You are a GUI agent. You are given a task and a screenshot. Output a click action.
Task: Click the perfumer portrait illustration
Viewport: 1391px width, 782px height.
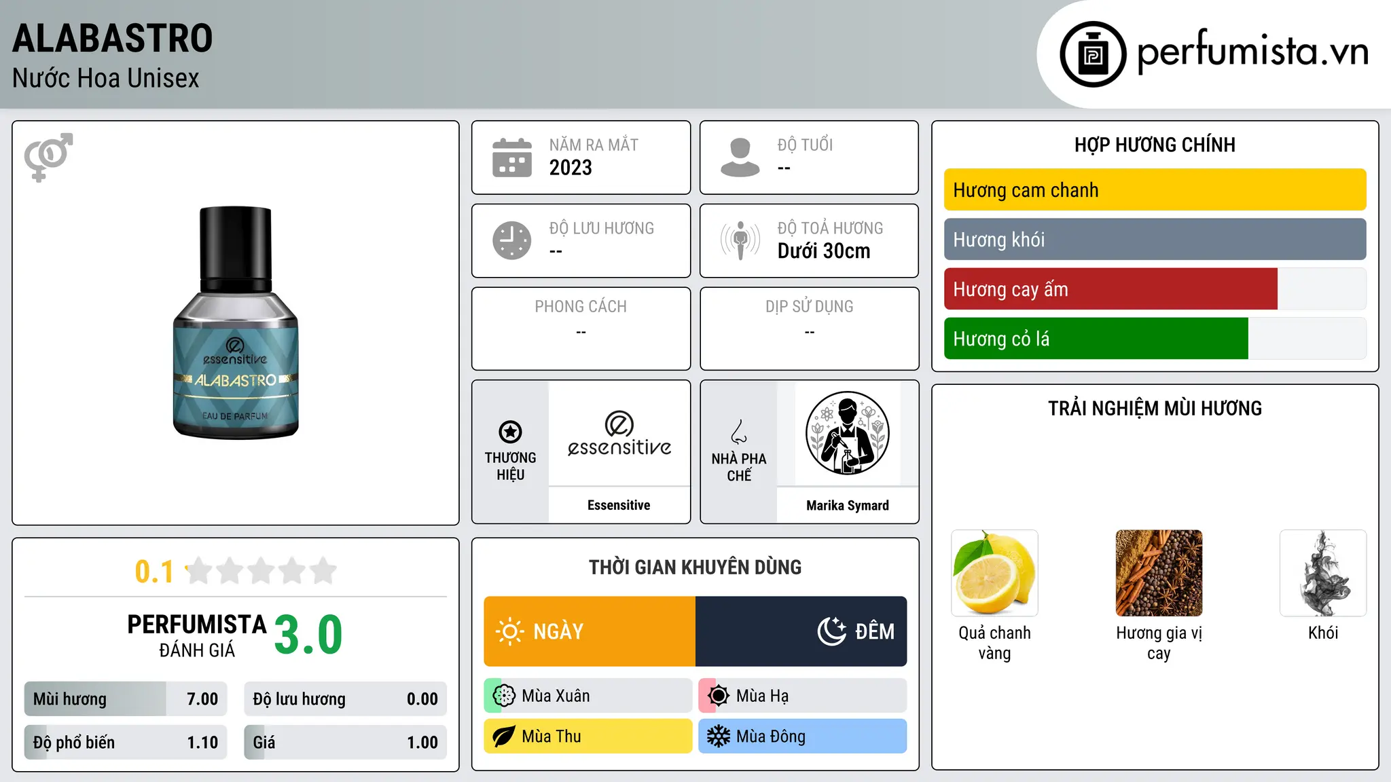coord(848,434)
